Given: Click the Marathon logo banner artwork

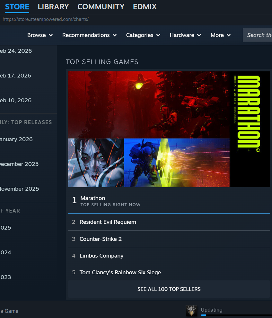Looking at the screenshot, I should pos(250,129).
